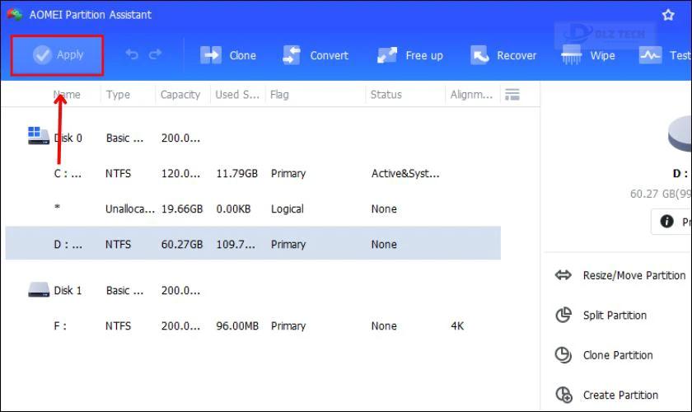Viewport: 692px width, 412px height.
Task: Sort by the Used Space column header
Action: (237, 95)
